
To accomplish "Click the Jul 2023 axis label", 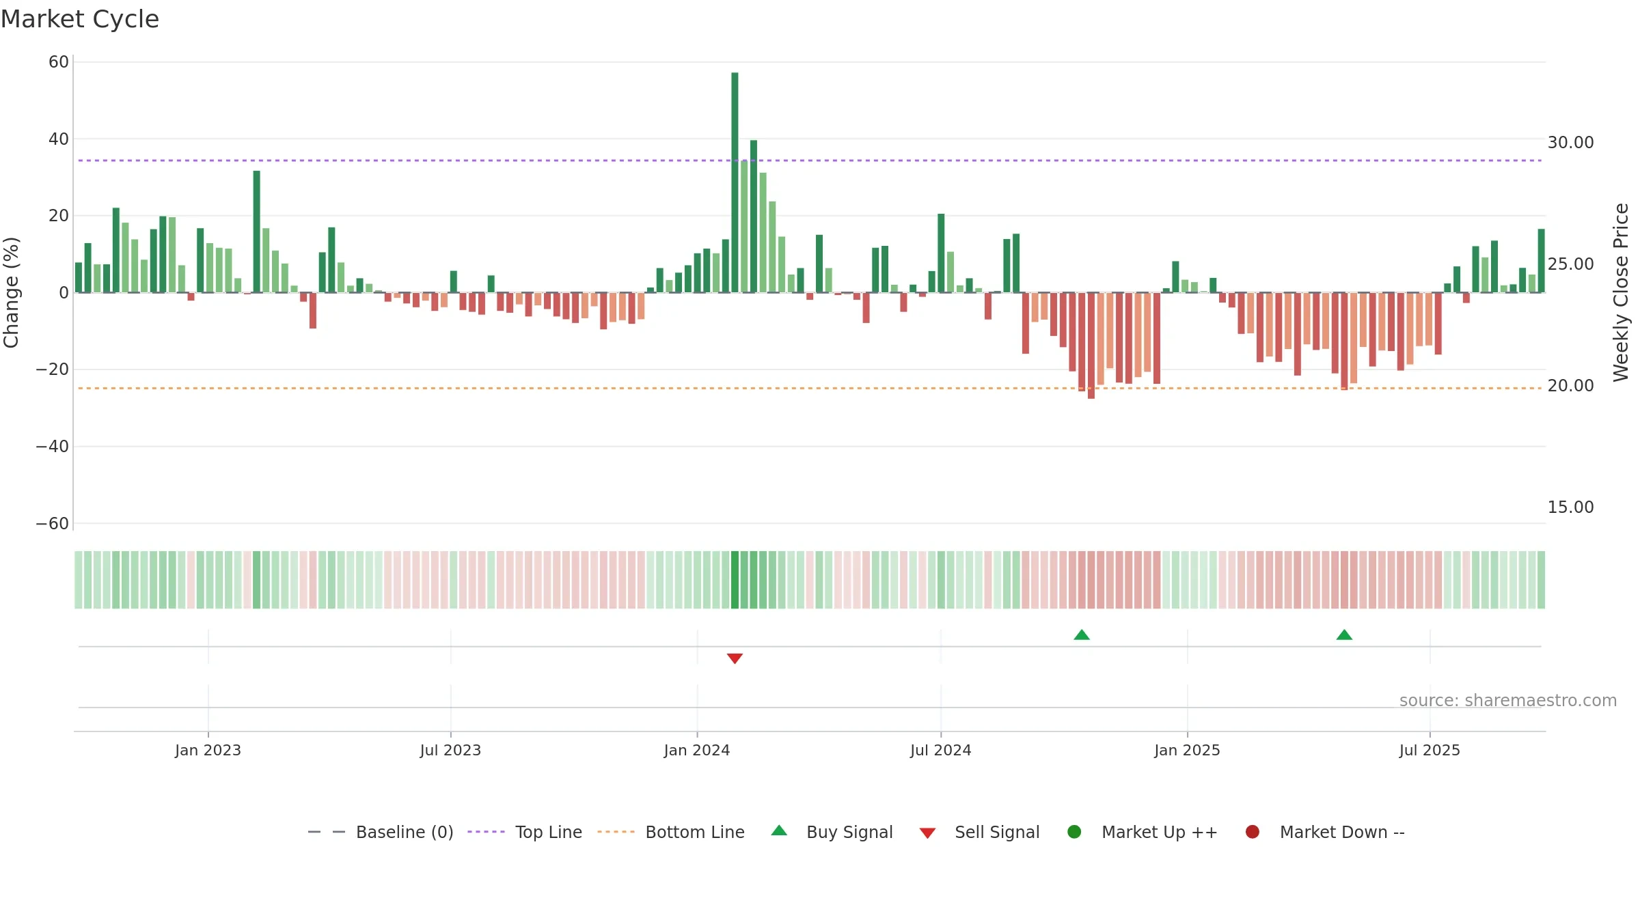I will coord(450,750).
